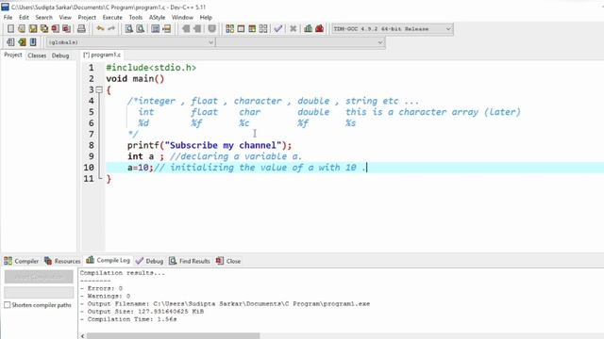Click the Goto line toolbar icon
Viewport: 604px width, 339px height.
pyautogui.click(x=166, y=29)
